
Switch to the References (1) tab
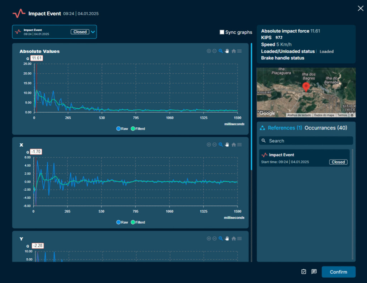(285, 128)
